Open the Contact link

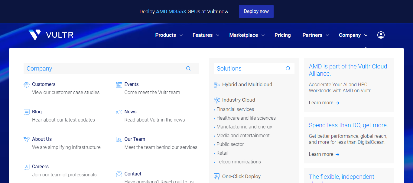click(x=133, y=174)
